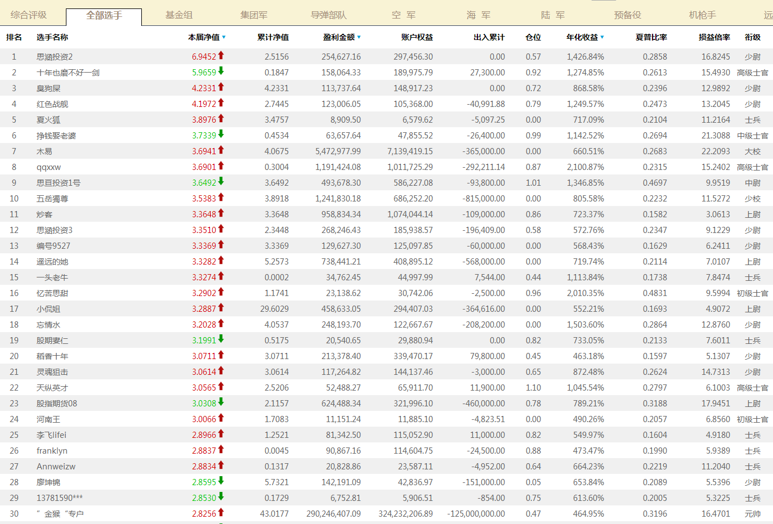This screenshot has width=773, height=524.
Task: Click red up arrow for 木易
Action: pos(221,150)
